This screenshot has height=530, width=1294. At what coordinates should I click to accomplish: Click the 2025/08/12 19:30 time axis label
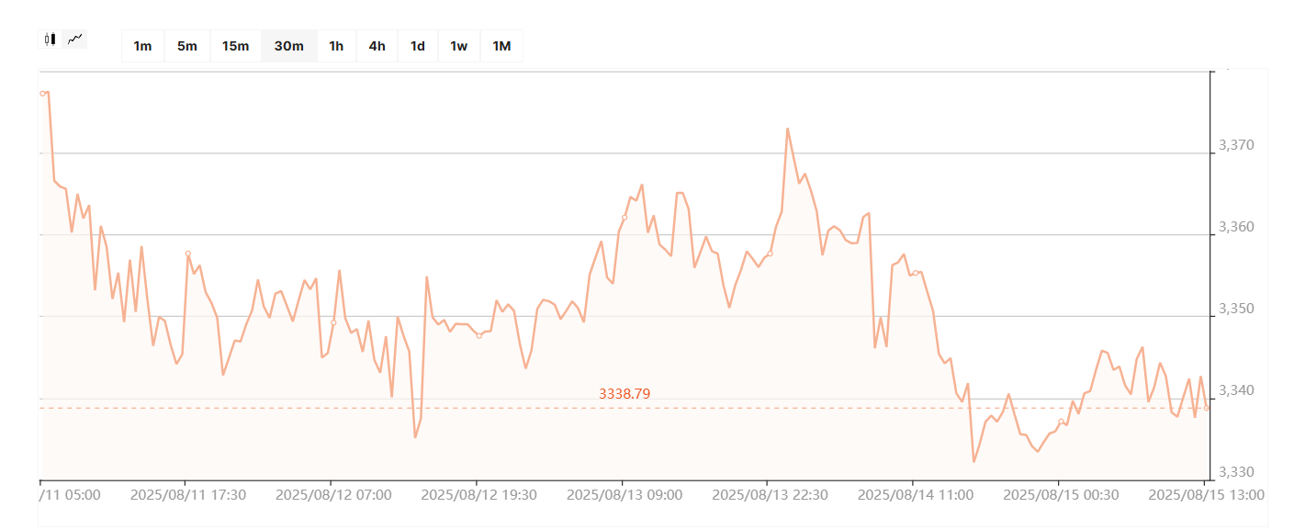[x=478, y=495]
